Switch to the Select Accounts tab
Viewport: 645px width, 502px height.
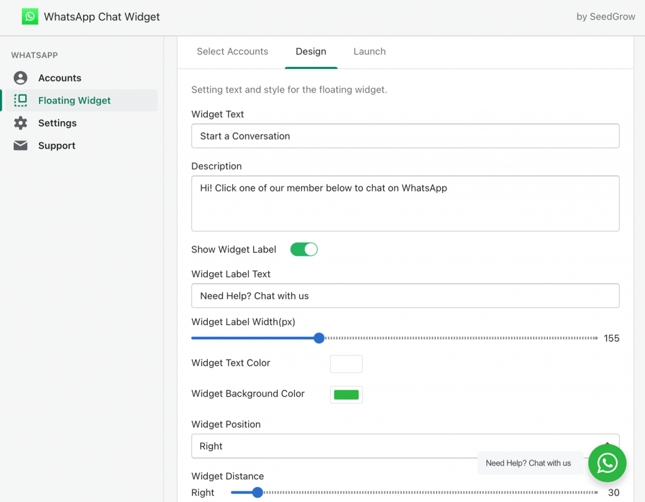232,52
